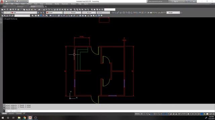
Task: Click the Help question mark icon
Action: click(194, 1)
